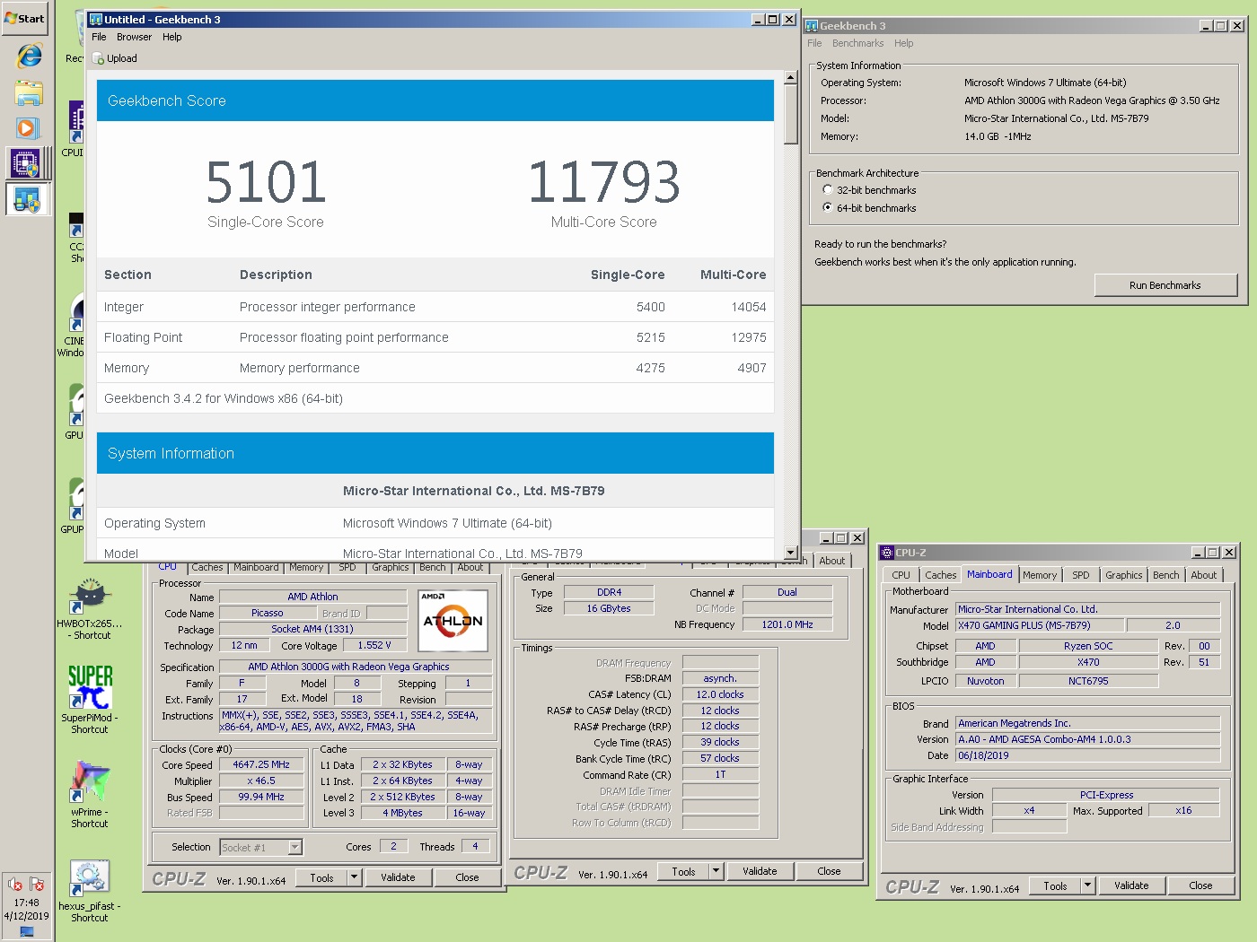Click Tools button in the middle CPU-Z window

(683, 871)
